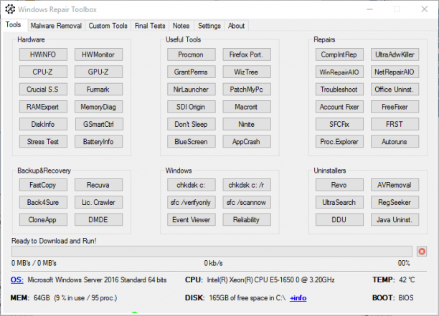Open DMDE
Image resolution: width=439 pixels, height=316 pixels.
(x=98, y=219)
